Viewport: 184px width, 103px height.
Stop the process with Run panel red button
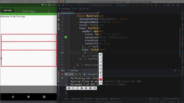point(62,74)
